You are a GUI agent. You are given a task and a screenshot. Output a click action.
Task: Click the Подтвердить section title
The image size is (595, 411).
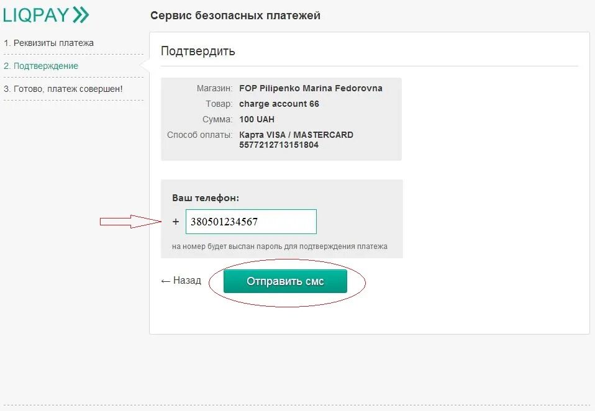pyautogui.click(x=198, y=51)
